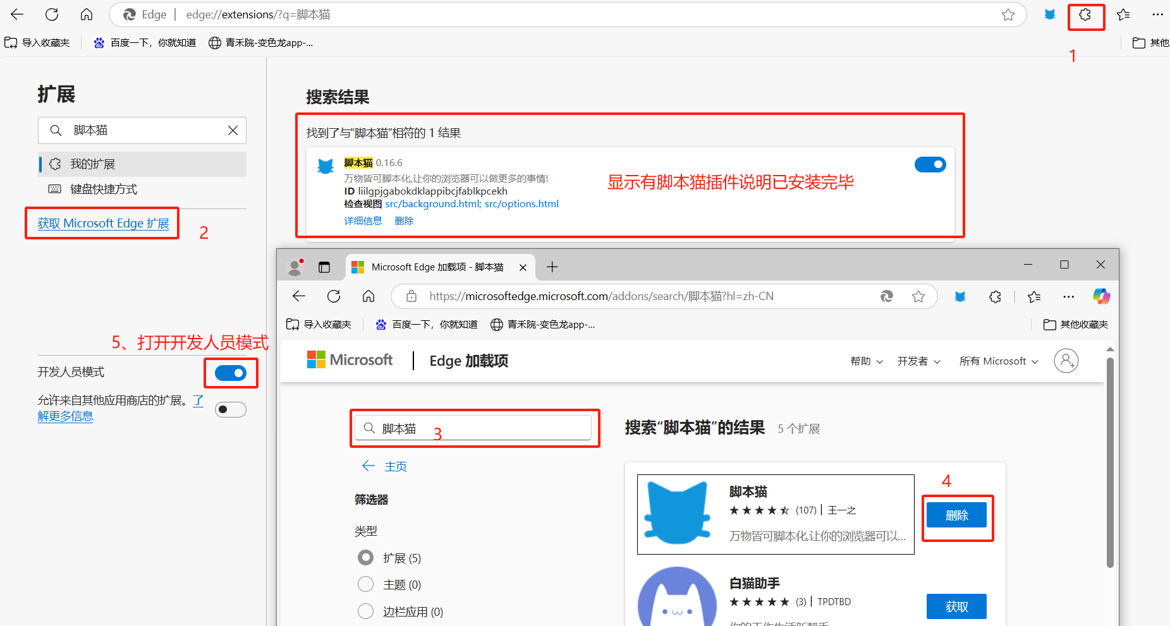Viewport: 1170px width, 626px height.
Task: Focus the extensions page search field
Action: [142, 130]
